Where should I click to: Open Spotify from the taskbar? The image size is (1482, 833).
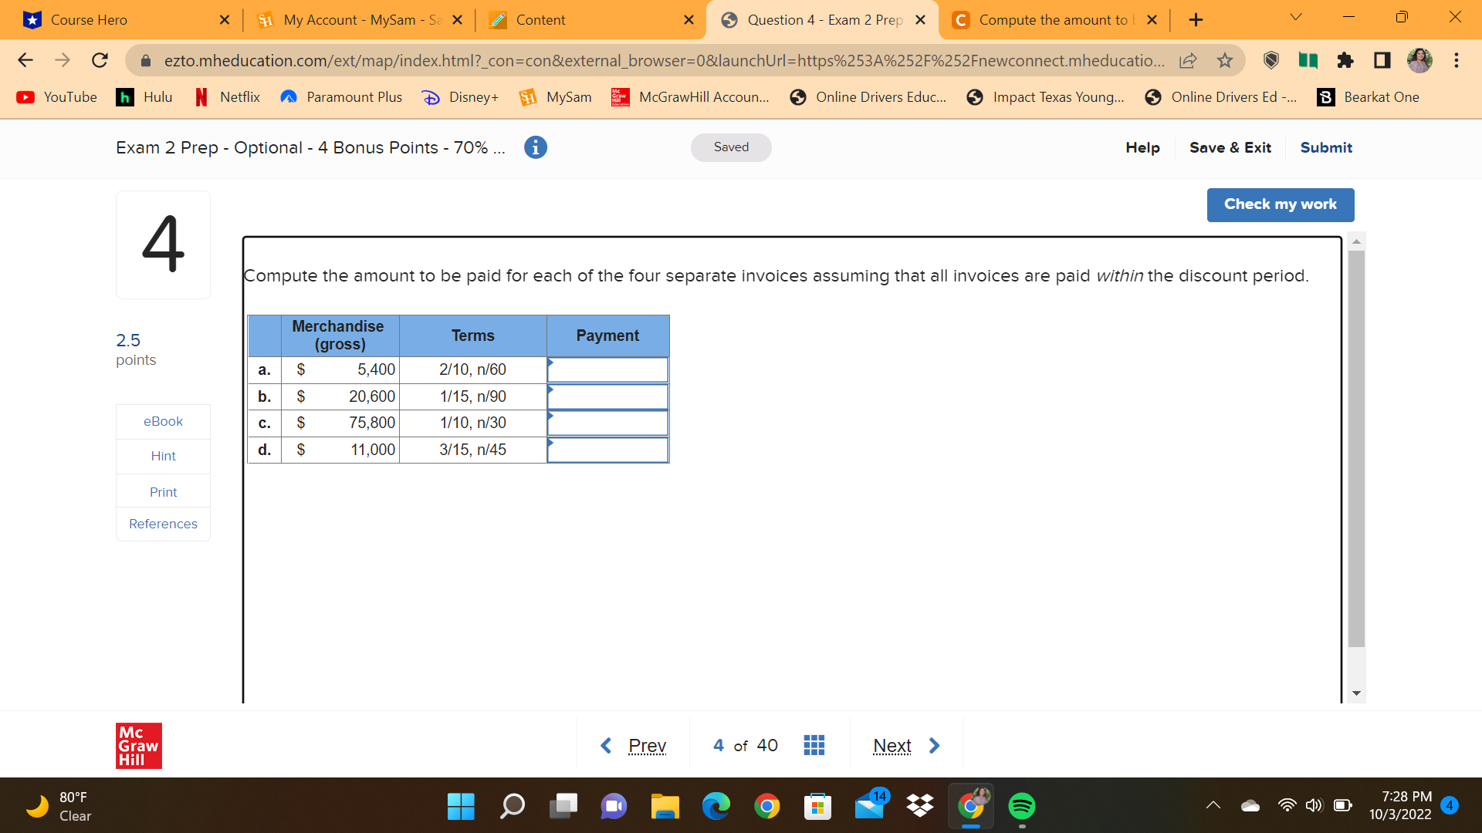point(1021,806)
